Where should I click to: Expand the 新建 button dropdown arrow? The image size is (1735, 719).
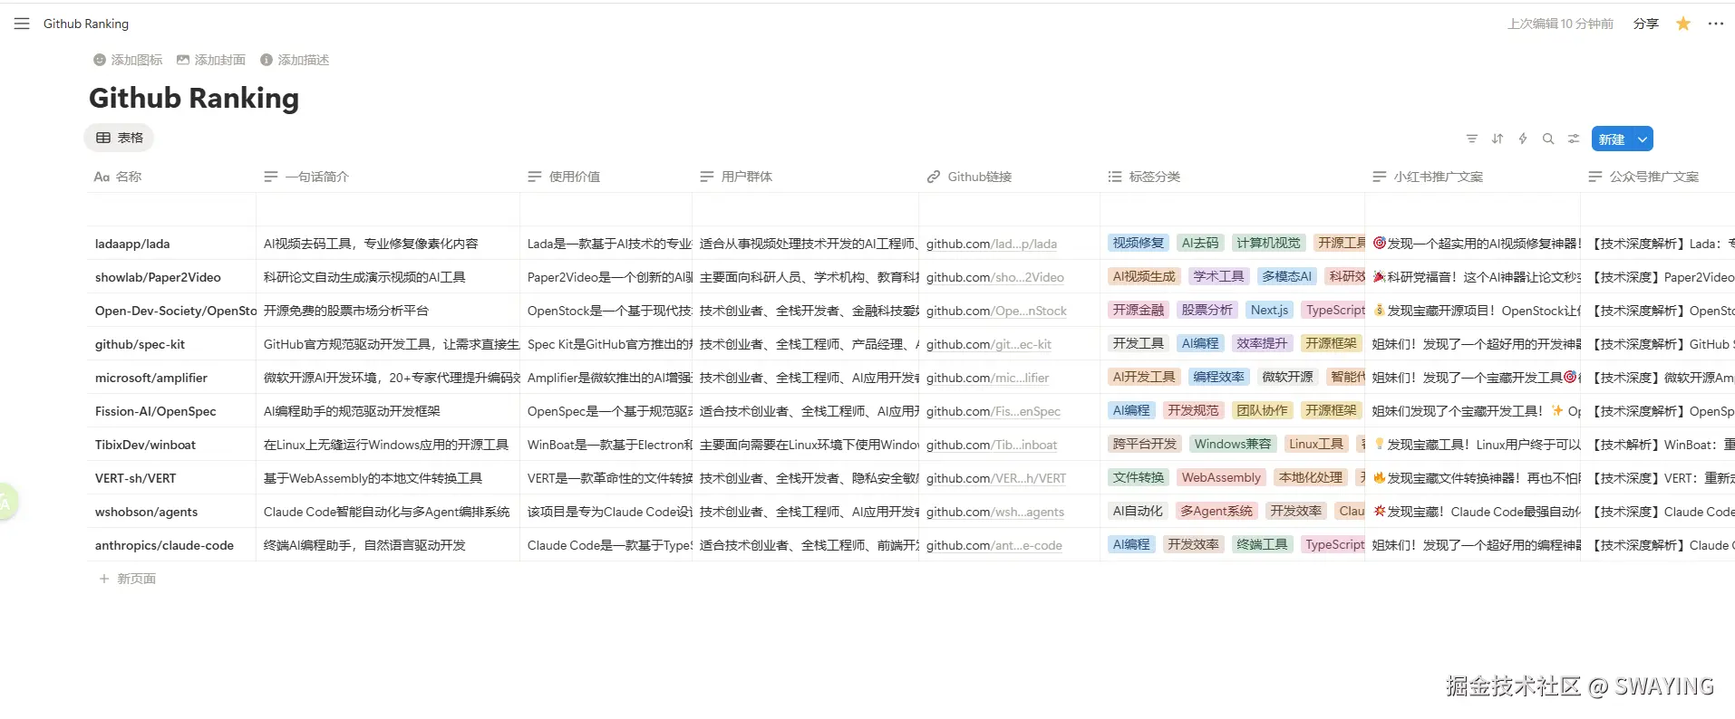click(x=1643, y=139)
